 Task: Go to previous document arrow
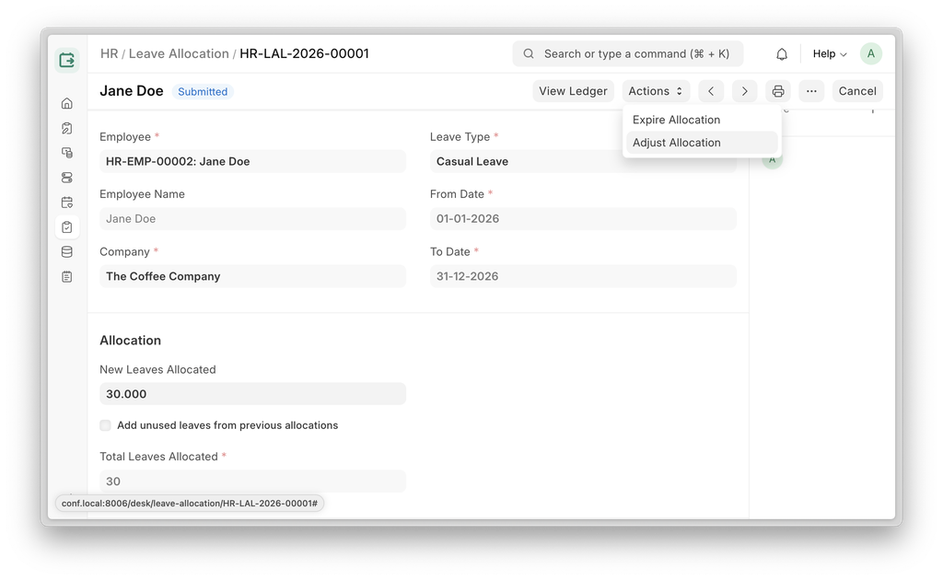(x=711, y=91)
